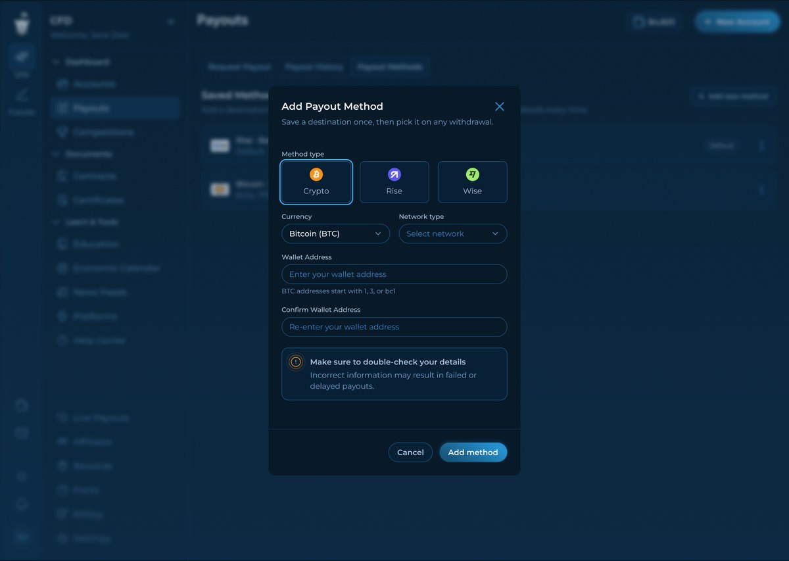Image resolution: width=789 pixels, height=561 pixels.
Task: Cancel adding the payout method
Action: click(x=410, y=452)
